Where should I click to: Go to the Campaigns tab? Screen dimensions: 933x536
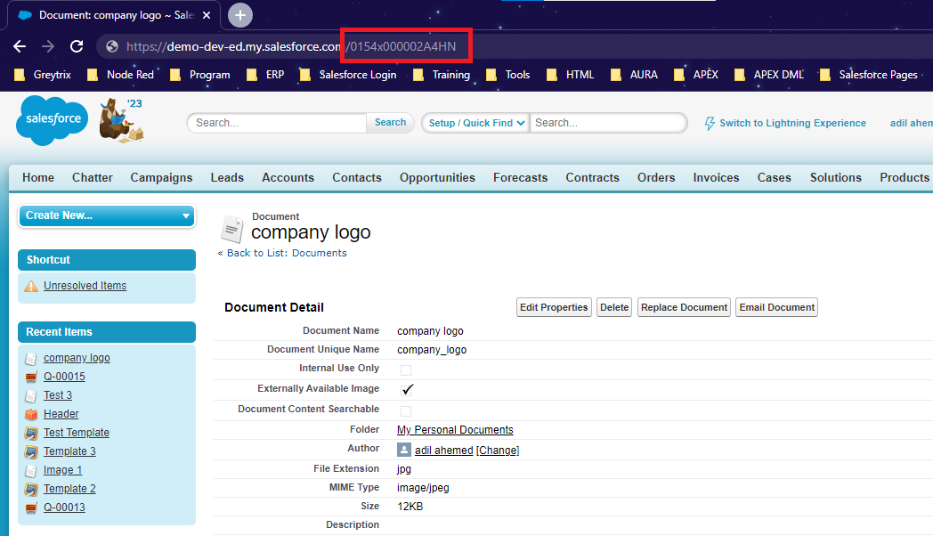point(161,178)
